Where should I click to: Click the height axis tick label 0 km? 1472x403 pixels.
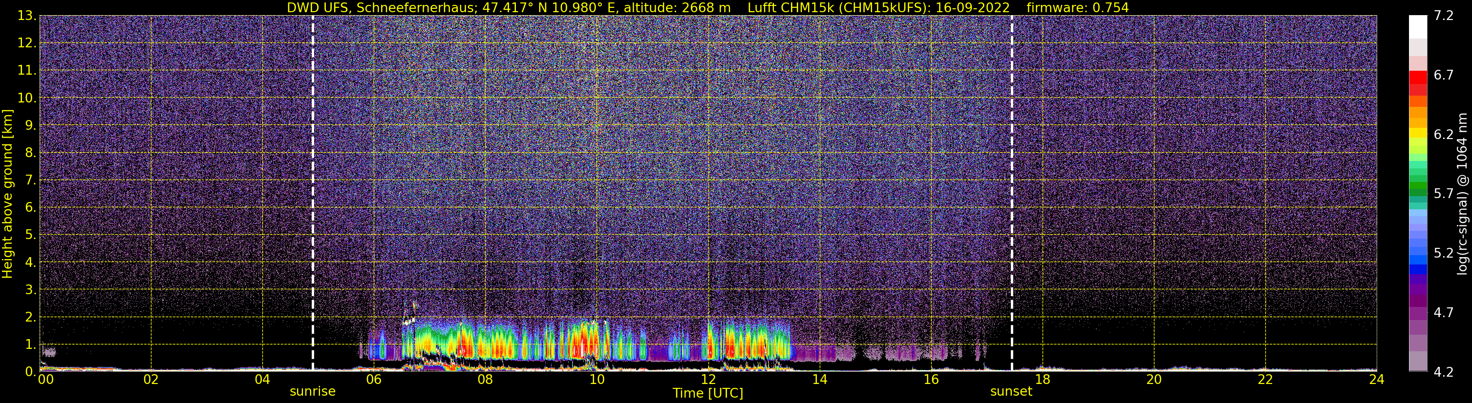pyautogui.click(x=30, y=372)
